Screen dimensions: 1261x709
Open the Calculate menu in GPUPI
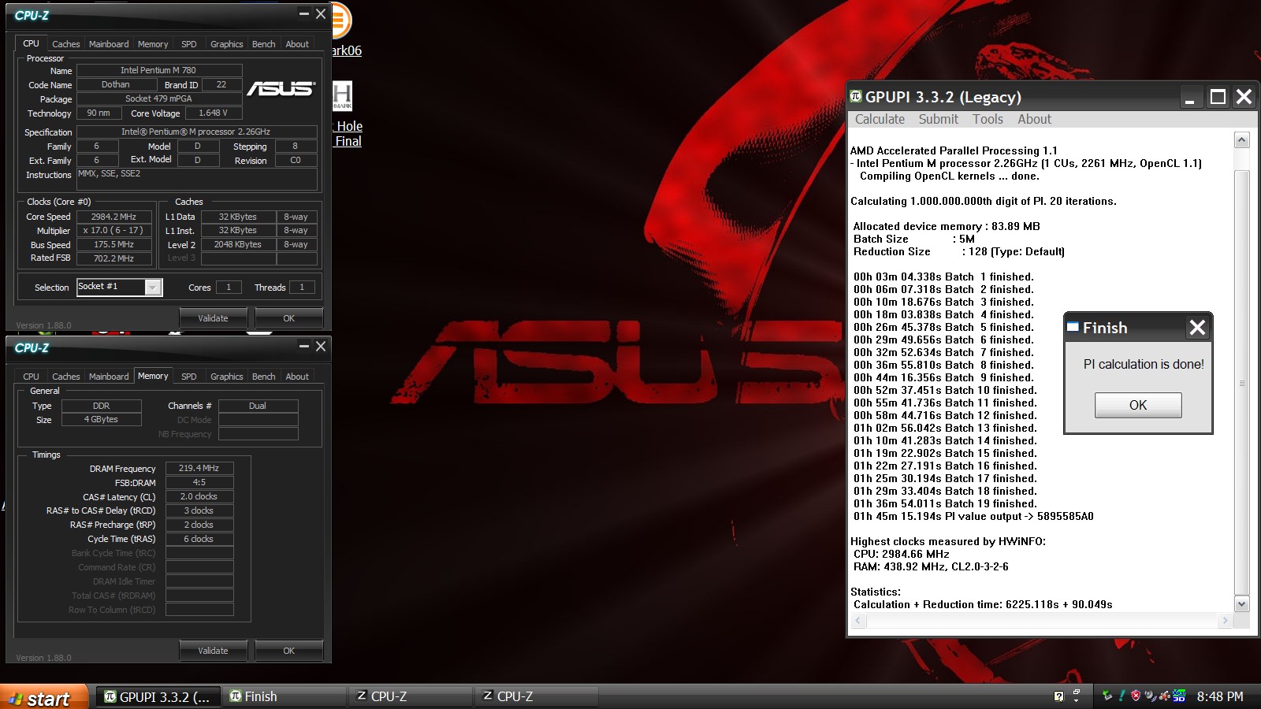click(x=880, y=119)
